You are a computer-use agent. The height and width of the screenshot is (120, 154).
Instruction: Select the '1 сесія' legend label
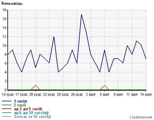tap(20, 101)
